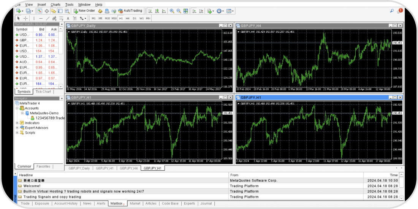This screenshot has width=418, height=209.
Task: Open the Indicators list dropdown in toolbar
Action: 211,11
